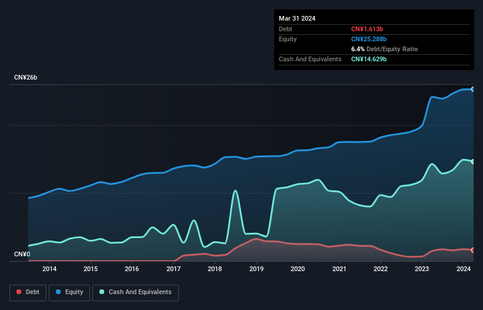Click the Debt row label in tooltip
Screen dimensions: 483x310
click(285, 29)
